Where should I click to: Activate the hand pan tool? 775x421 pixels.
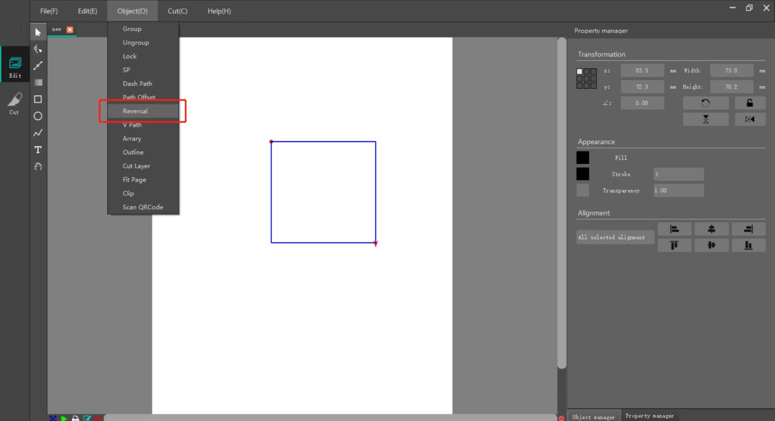pyautogui.click(x=38, y=167)
